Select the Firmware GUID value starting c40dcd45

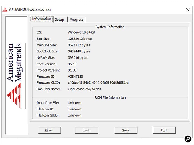tap(98, 83)
